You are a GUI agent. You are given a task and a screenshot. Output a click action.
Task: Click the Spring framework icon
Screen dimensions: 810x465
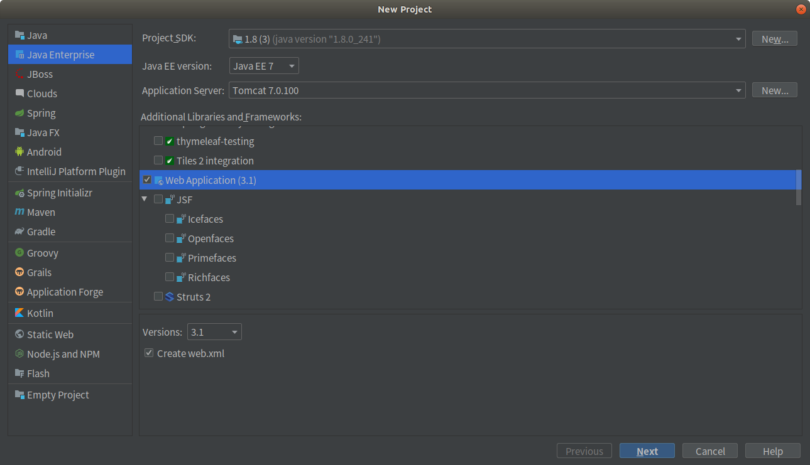coord(19,113)
